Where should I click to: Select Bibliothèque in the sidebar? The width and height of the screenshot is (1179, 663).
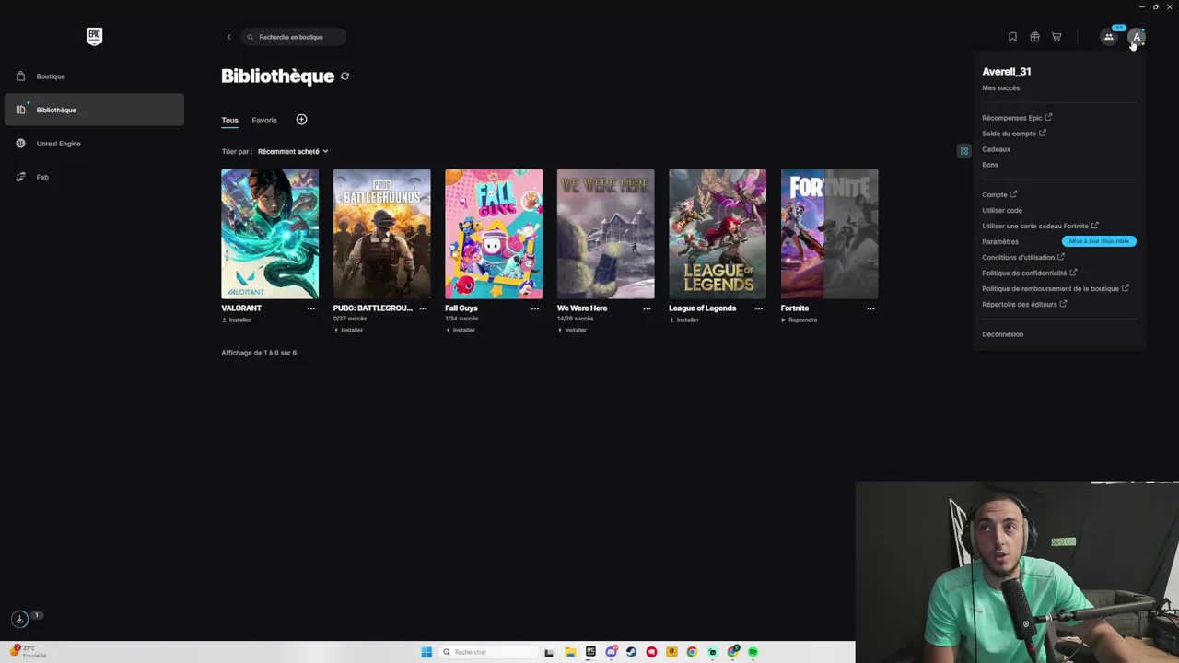pyautogui.click(x=94, y=110)
